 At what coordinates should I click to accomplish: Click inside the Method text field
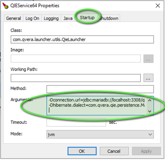click(100, 89)
